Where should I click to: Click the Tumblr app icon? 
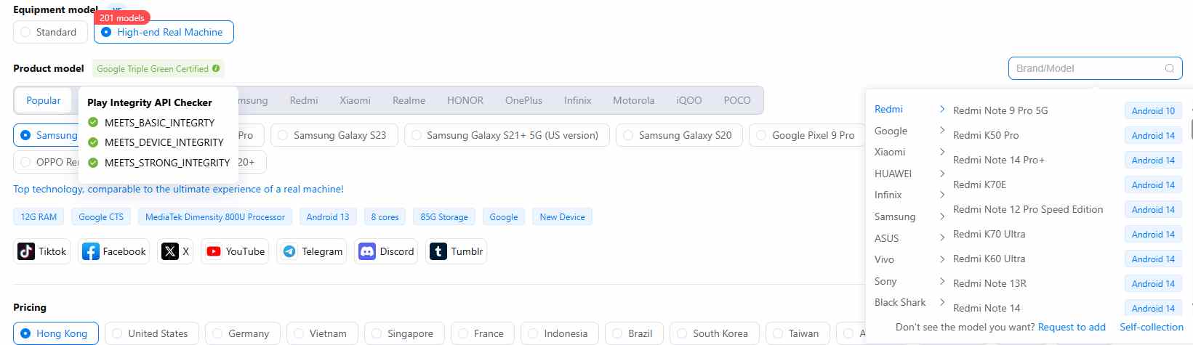(438, 251)
